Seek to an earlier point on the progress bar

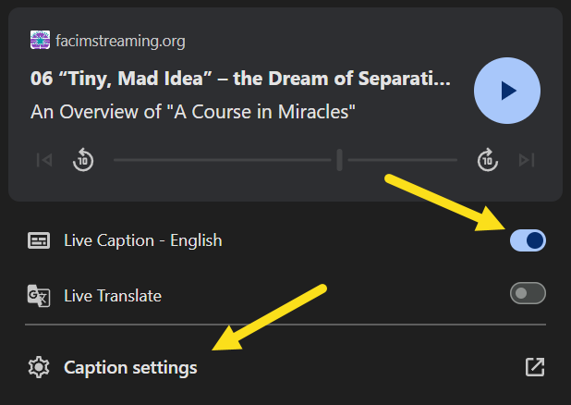click(x=222, y=160)
